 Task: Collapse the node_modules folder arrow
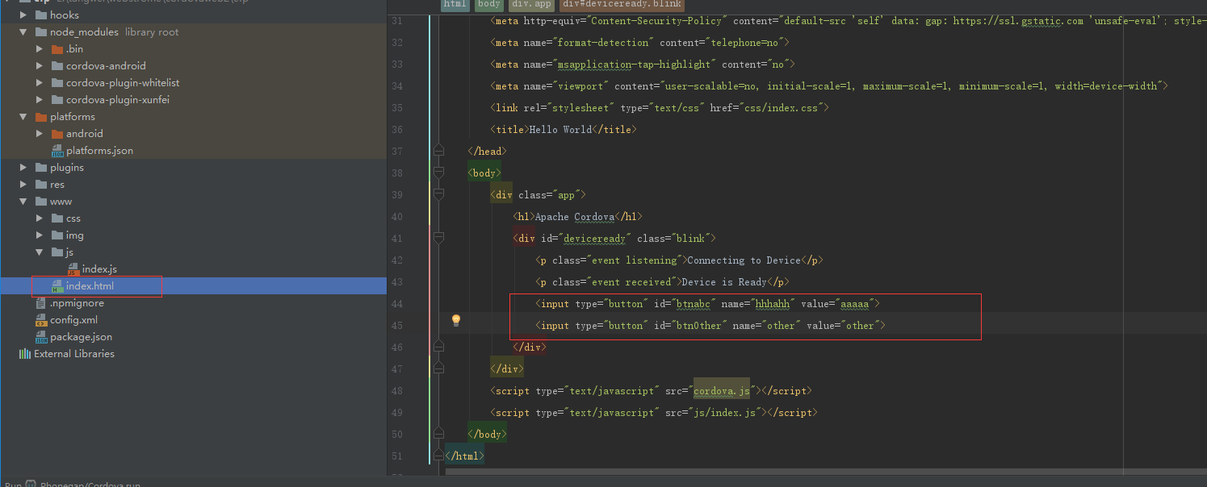tap(24, 31)
